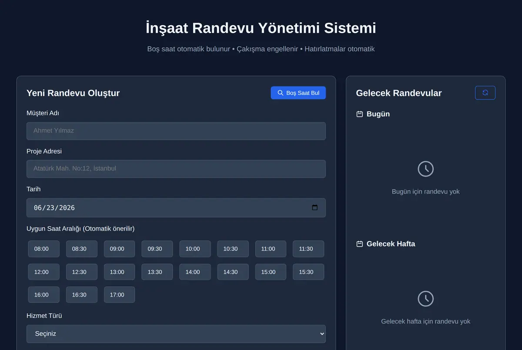Click the clock icon above Gelecek hafta için randevu yok
Image resolution: width=522 pixels, height=350 pixels.
pos(426,299)
